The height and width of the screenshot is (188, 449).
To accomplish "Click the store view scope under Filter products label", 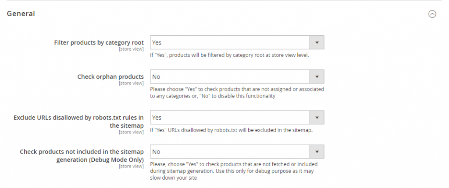I will tap(131, 49).
